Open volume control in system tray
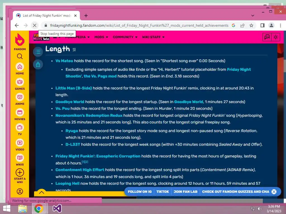The width and height of the screenshot is (286, 214). tap(260, 209)
